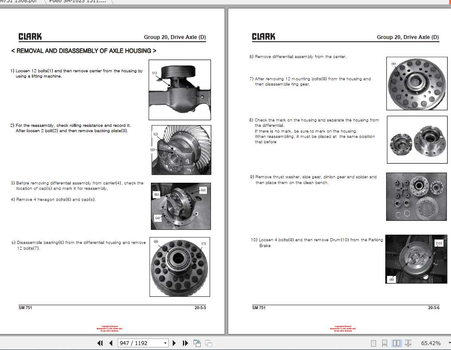Screen dimensions: 451x350
Task: Click step 4 text 'Remove 4 hexagon bolts'
Action: 53,200
